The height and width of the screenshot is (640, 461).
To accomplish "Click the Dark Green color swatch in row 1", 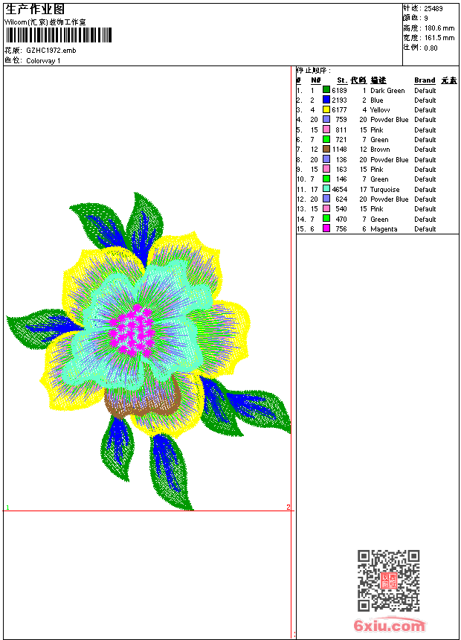I will [326, 90].
